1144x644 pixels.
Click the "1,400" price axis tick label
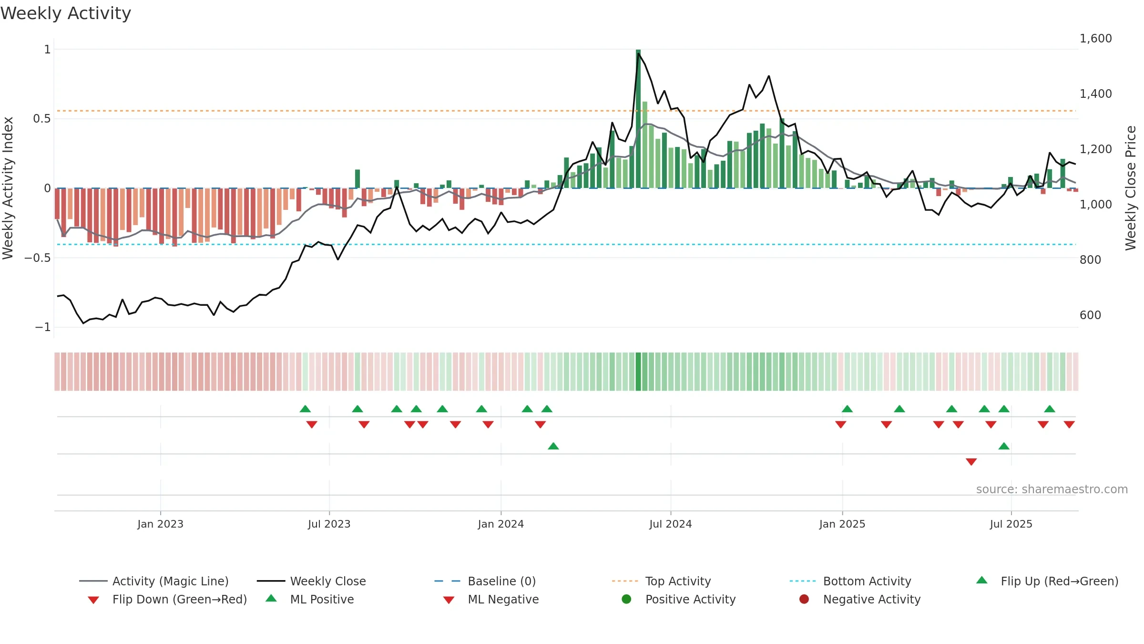pos(1096,94)
